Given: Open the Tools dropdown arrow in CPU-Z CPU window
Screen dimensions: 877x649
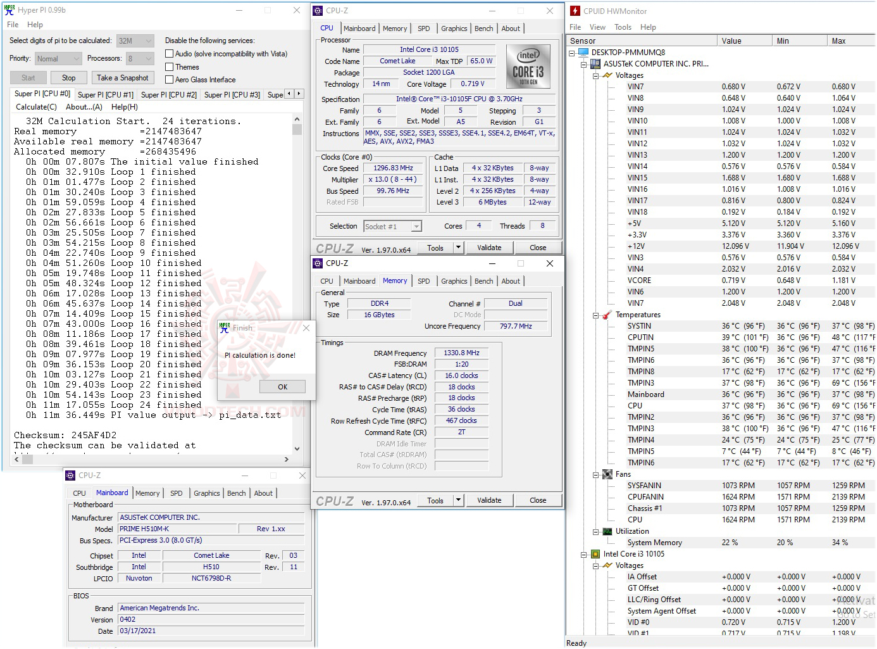Looking at the screenshot, I should coord(458,248).
